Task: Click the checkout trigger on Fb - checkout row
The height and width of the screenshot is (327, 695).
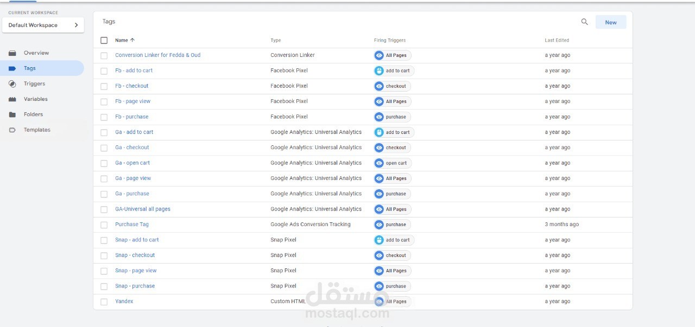Action: [x=393, y=86]
